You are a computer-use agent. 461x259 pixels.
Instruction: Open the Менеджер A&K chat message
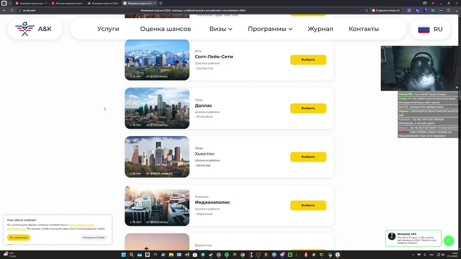[413, 238]
